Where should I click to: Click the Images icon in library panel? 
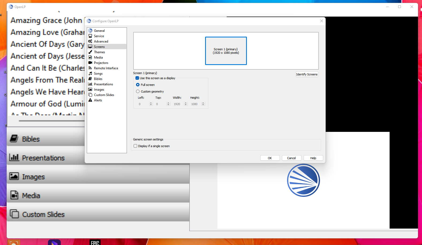[x=14, y=176]
